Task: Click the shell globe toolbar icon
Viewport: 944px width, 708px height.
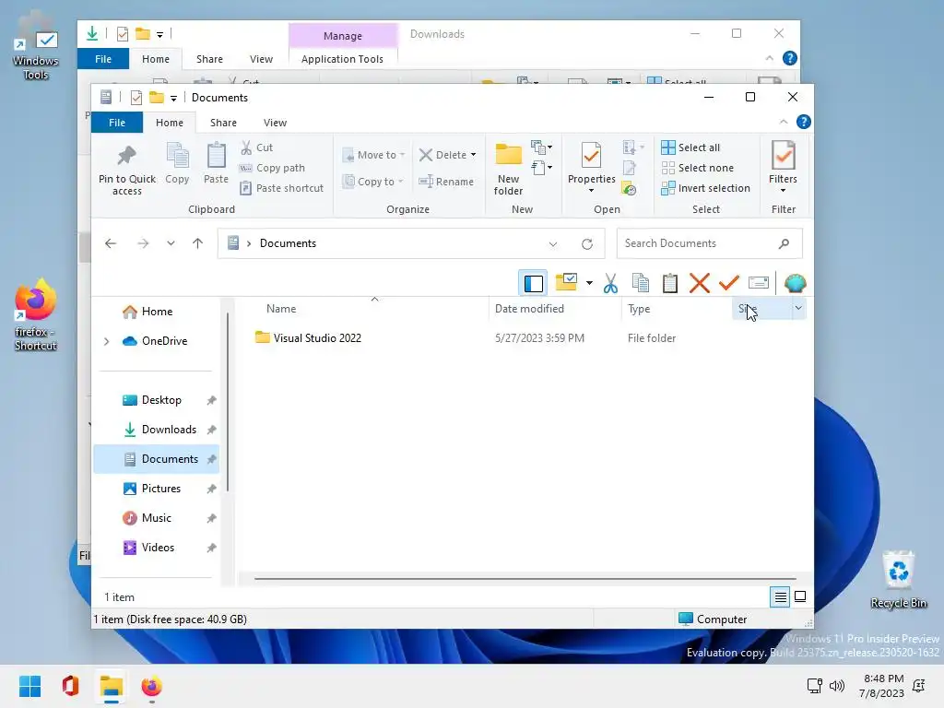Action: [x=796, y=283]
